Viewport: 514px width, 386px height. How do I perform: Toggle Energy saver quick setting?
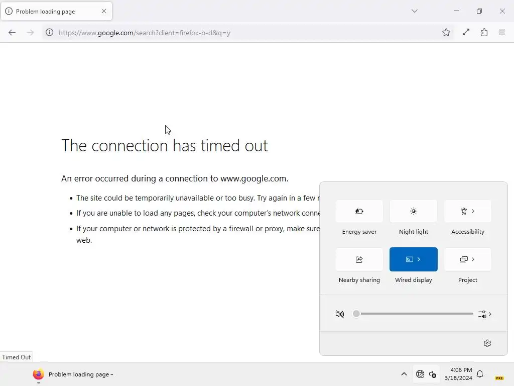pyautogui.click(x=359, y=211)
